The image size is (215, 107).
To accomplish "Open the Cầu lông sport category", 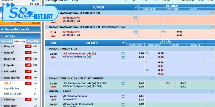I will click(9, 100).
